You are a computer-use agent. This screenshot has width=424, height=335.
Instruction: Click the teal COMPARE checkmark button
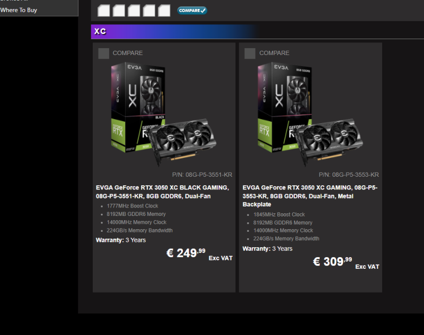tap(192, 11)
